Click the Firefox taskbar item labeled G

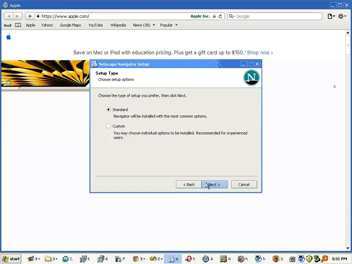click(x=278, y=259)
